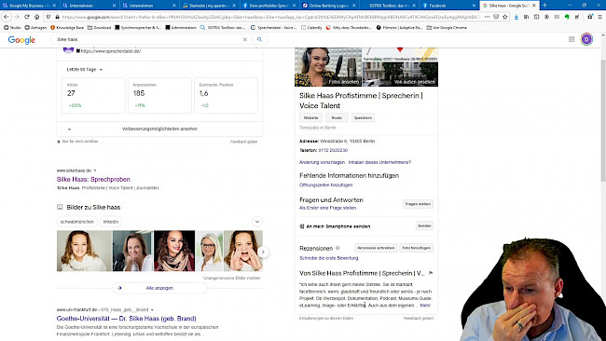Screen dimensions: 606x341
Task: Open dropdown arrow beside uni-frankfurt.de result
Action: coord(152,309)
